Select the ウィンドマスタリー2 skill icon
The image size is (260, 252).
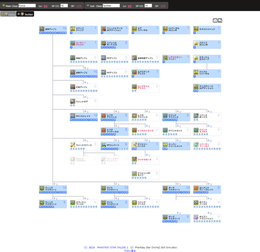click(x=42, y=203)
